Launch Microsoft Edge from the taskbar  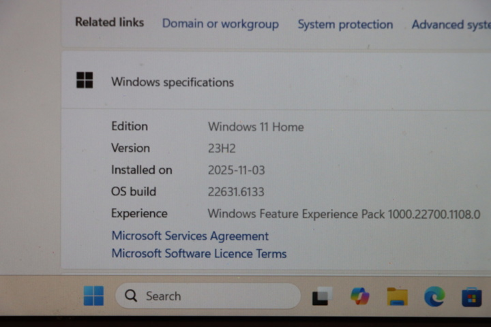pyautogui.click(x=434, y=296)
